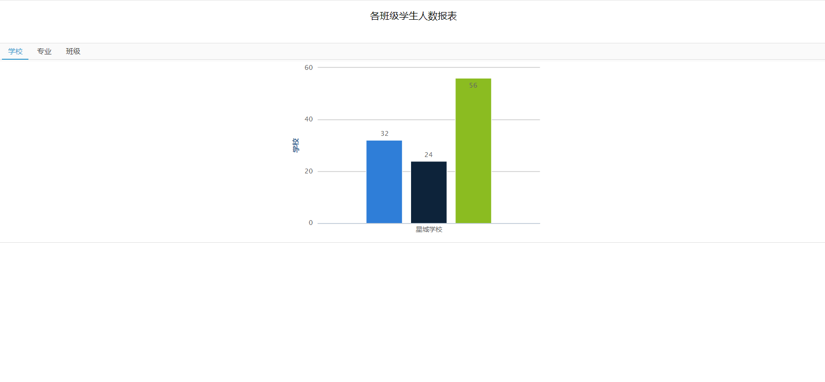Click the chart title 各班级学生人数报表

[x=413, y=16]
